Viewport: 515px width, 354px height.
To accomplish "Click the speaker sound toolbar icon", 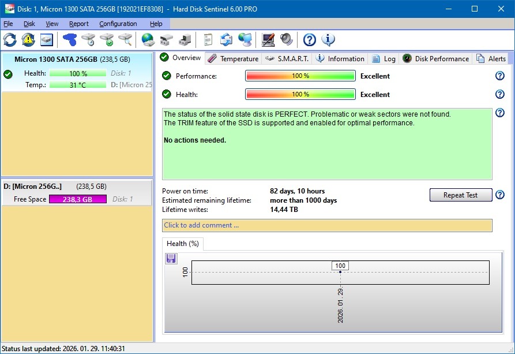I will tap(287, 40).
